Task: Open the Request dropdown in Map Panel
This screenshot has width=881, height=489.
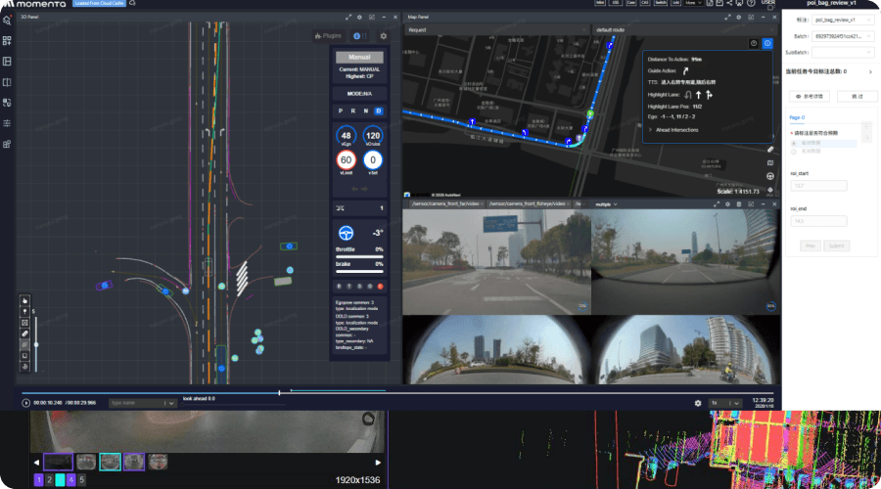Action: (496, 29)
